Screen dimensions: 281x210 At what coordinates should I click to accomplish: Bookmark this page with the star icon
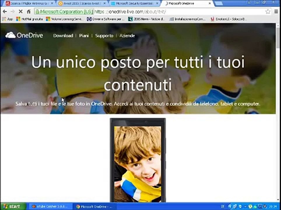(x=268, y=12)
